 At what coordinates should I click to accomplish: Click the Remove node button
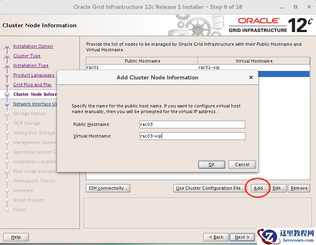299,188
